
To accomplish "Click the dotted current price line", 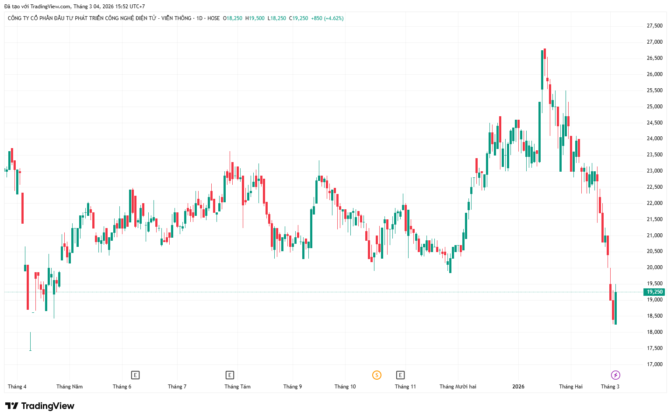I will [x=306, y=292].
